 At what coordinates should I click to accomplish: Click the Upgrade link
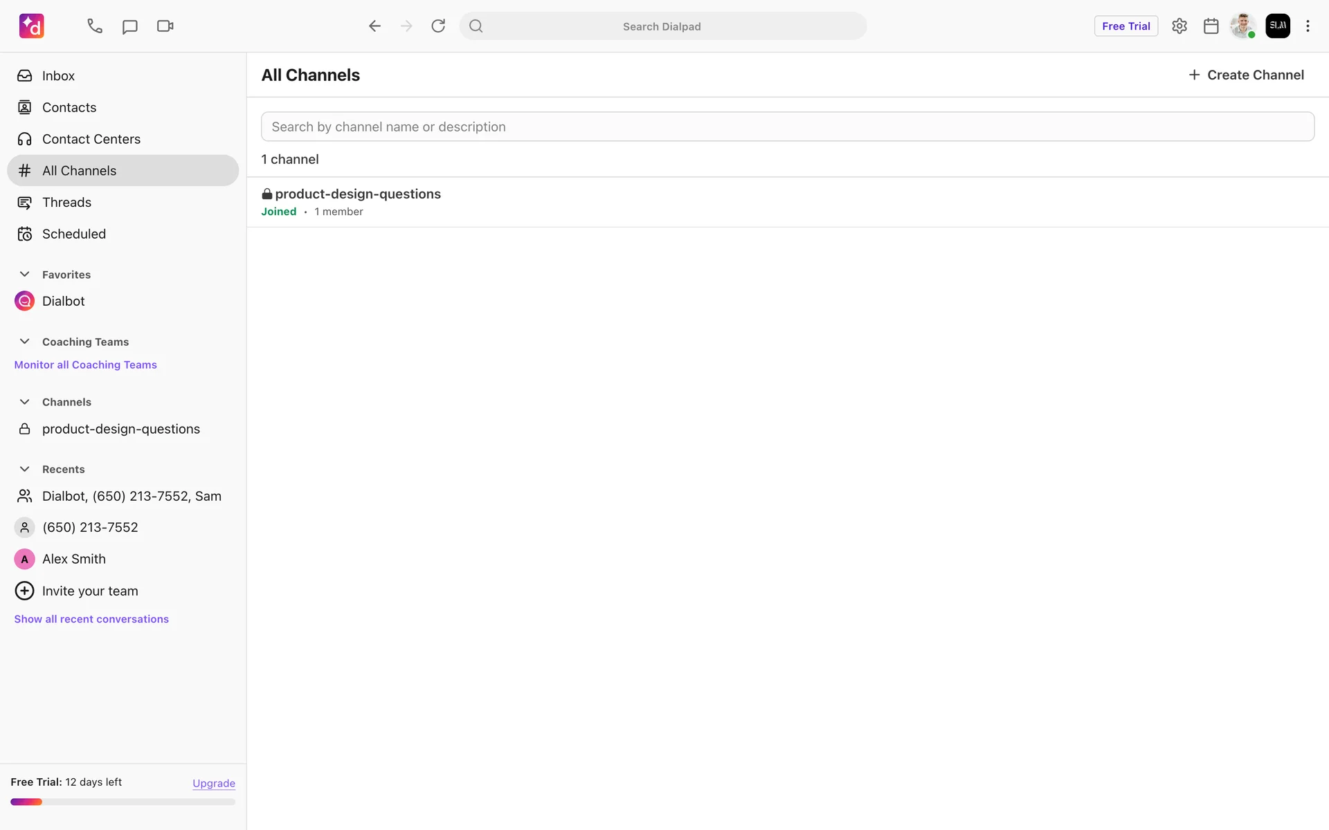213,783
